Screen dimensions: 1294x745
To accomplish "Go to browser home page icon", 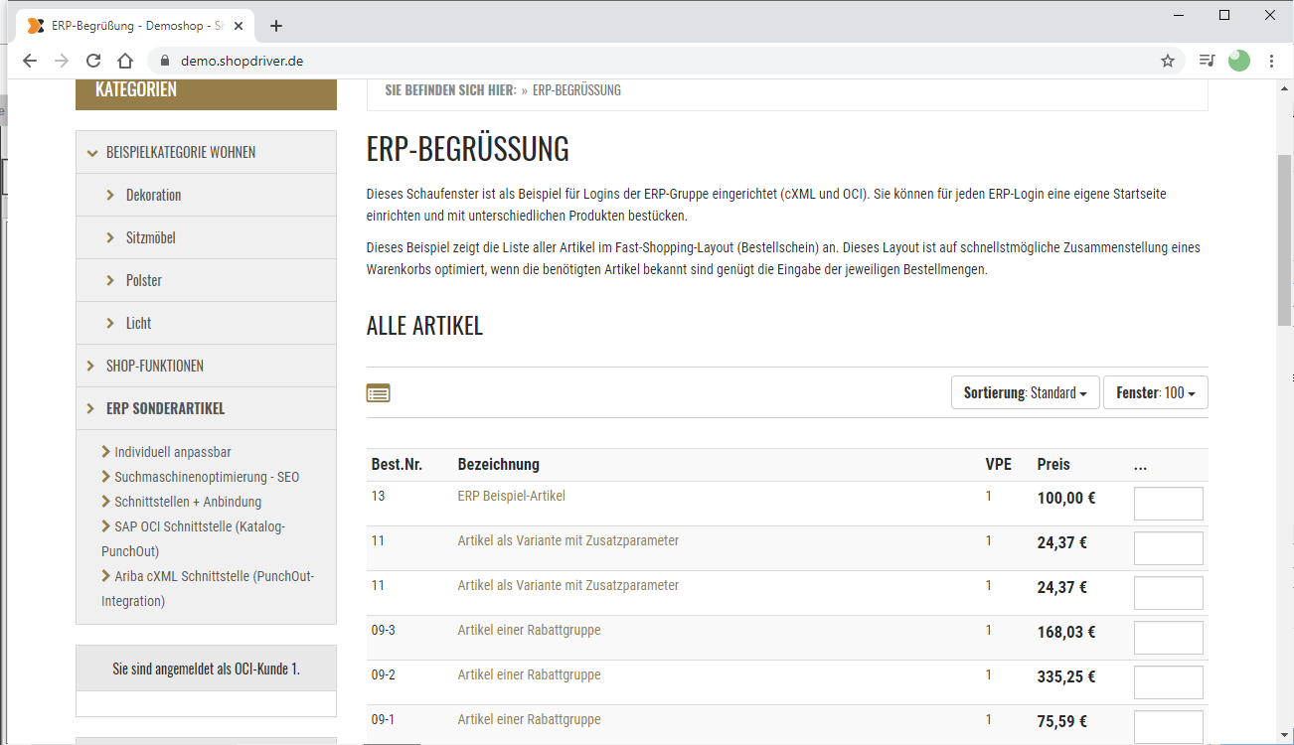I will 125,61.
